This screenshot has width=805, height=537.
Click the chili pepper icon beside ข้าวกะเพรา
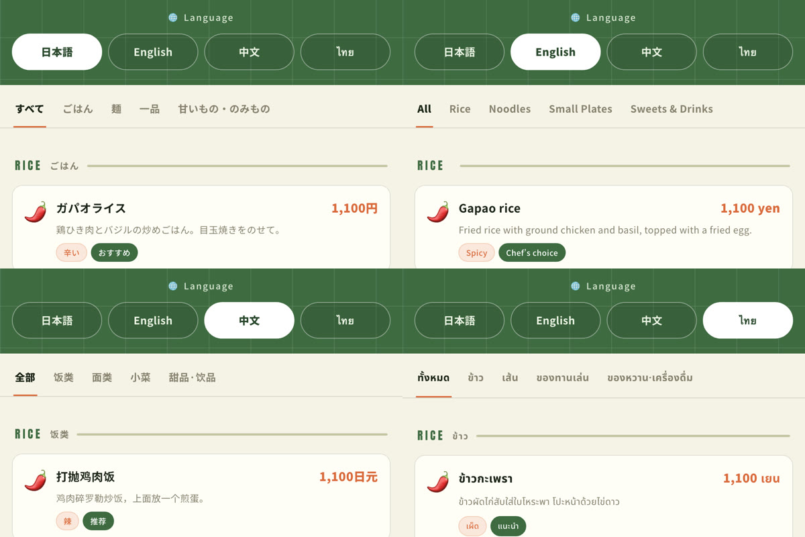click(x=438, y=482)
